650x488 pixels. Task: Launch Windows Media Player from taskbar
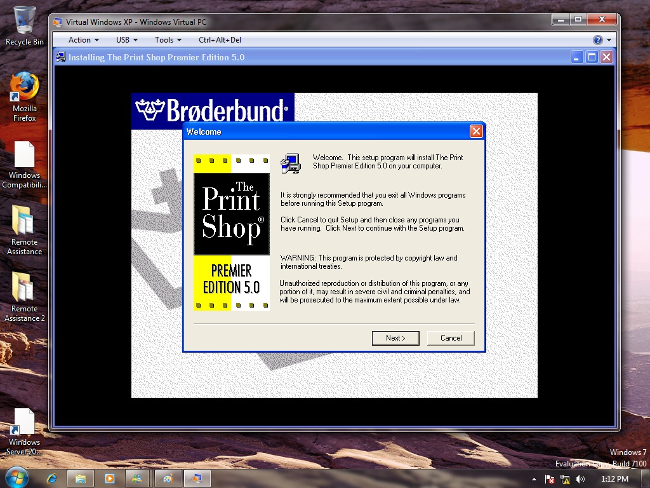(109, 478)
